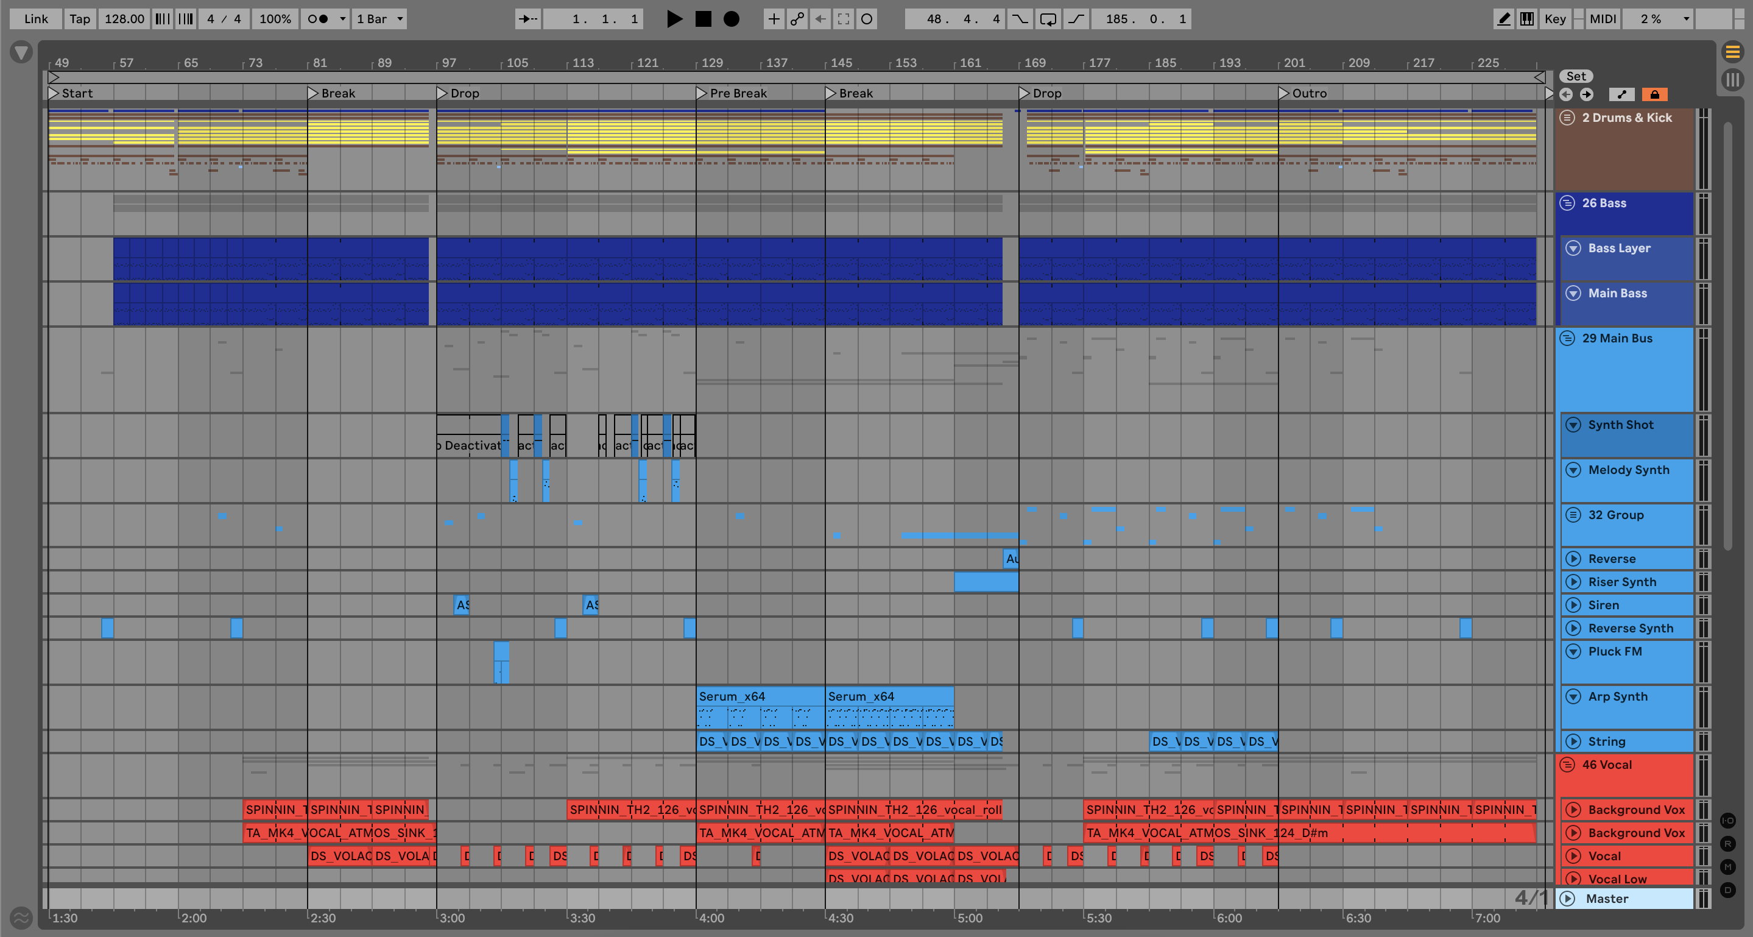Toggle Automation Mode button beside lock
The image size is (1753, 937).
(x=1621, y=94)
